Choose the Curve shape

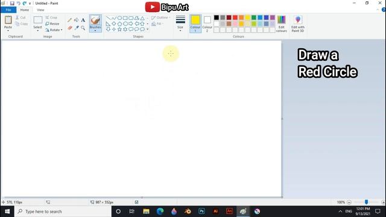(x=114, y=18)
